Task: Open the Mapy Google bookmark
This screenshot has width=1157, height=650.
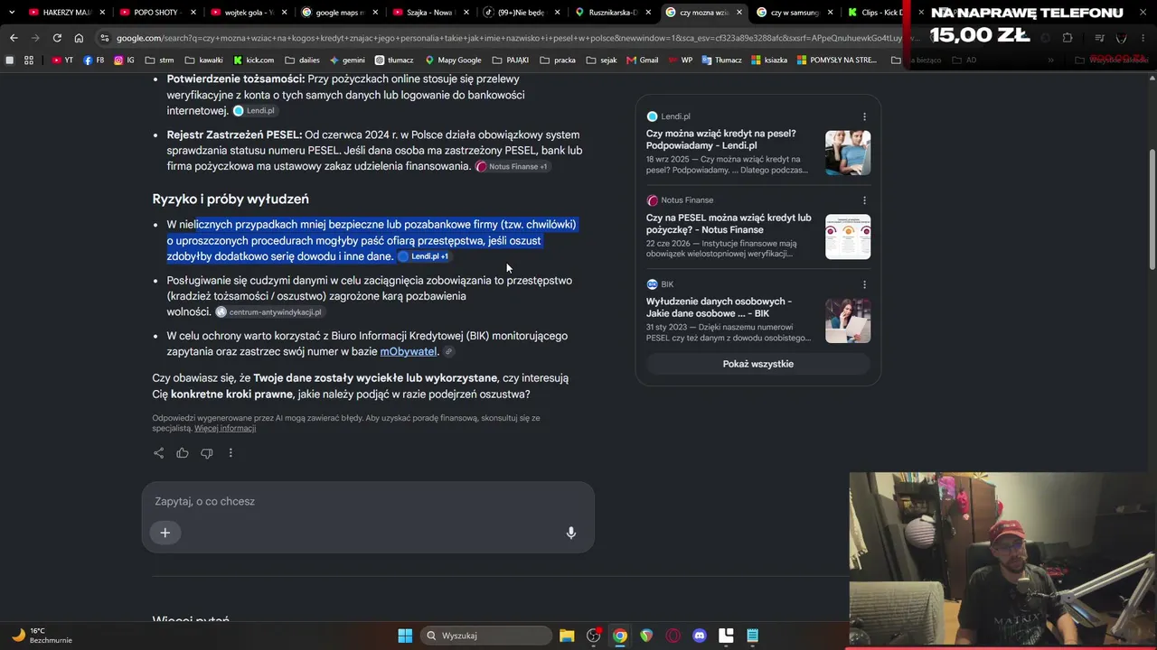Action: click(453, 60)
